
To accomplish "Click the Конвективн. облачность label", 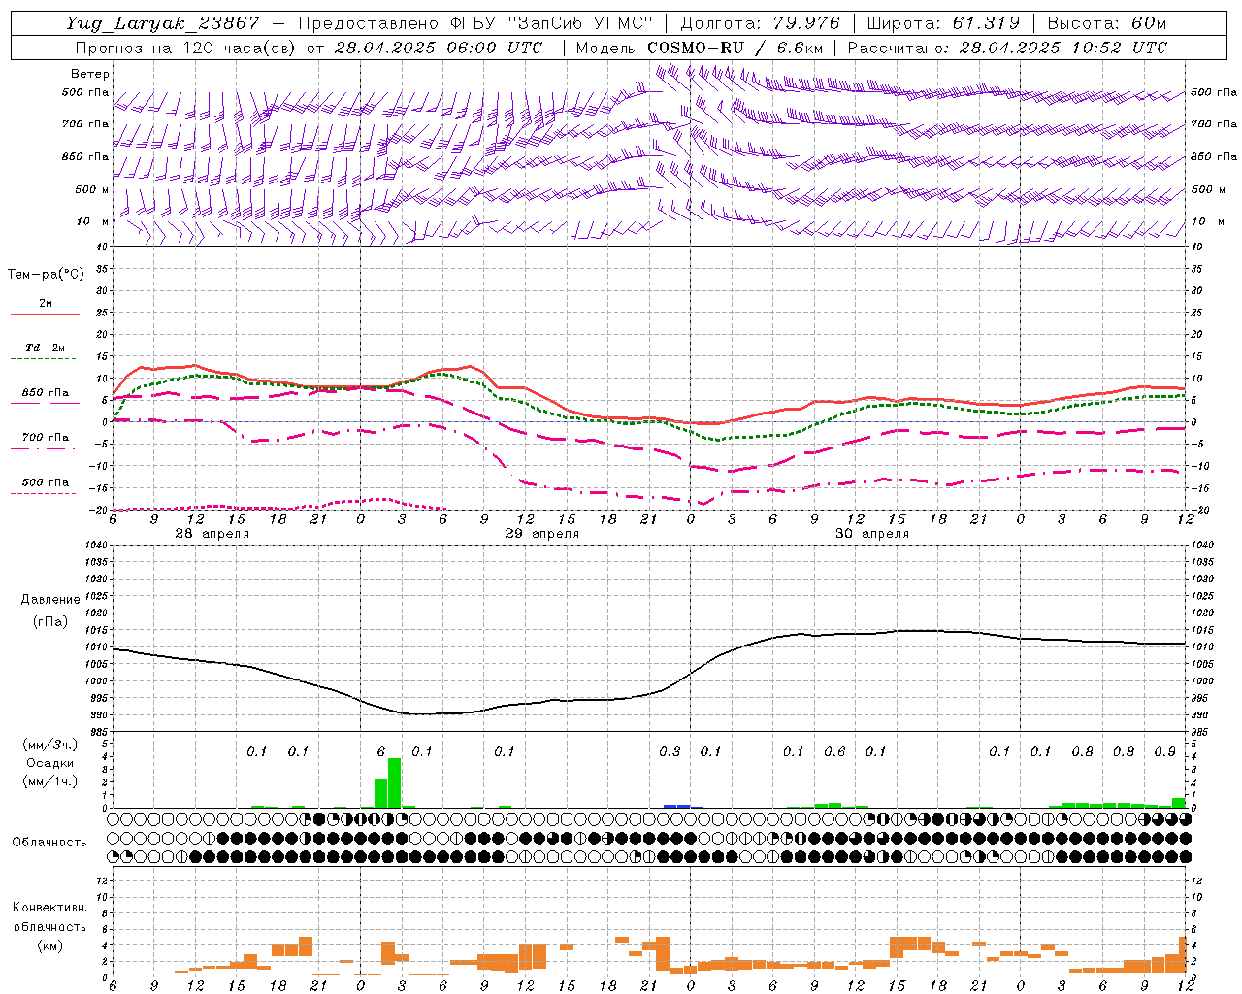I will point(49,917).
